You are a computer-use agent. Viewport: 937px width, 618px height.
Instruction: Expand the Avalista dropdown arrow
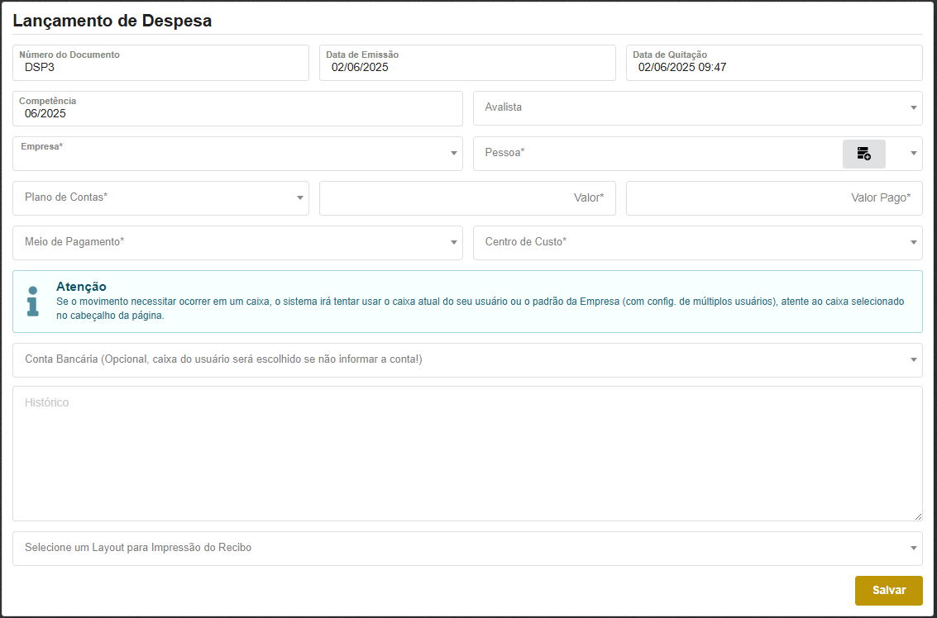click(x=913, y=107)
